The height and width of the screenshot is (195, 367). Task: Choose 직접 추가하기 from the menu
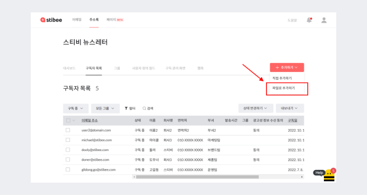coord(282,78)
